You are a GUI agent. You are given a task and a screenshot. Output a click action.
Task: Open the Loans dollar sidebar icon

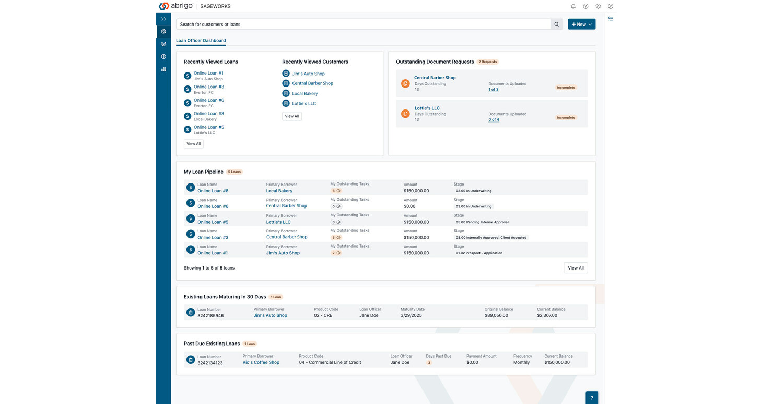163,56
